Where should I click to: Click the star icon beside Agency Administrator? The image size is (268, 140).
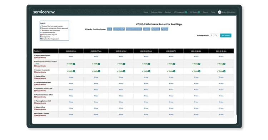[x=35, y=56]
